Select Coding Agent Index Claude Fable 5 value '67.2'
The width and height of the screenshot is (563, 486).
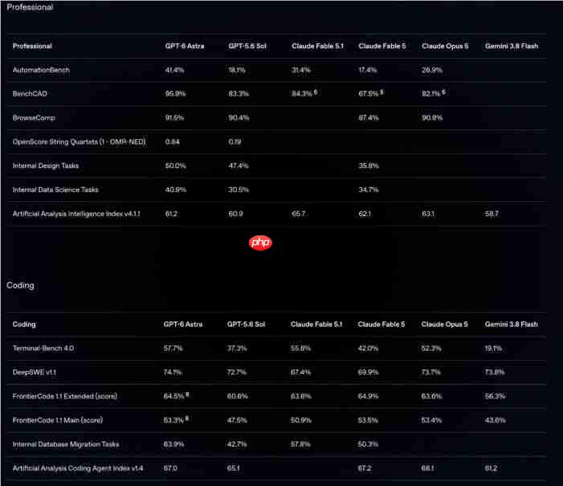[x=365, y=468]
